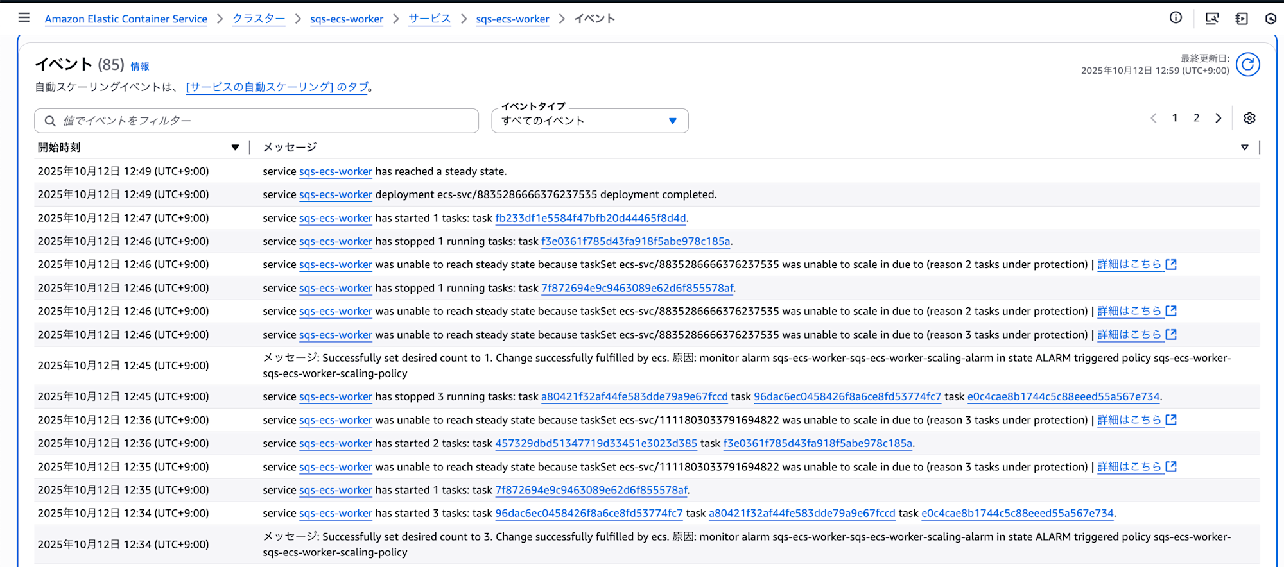Screen dimensions: 1284x567
Task: Click the info circle icon in header
Action: (x=1176, y=18)
